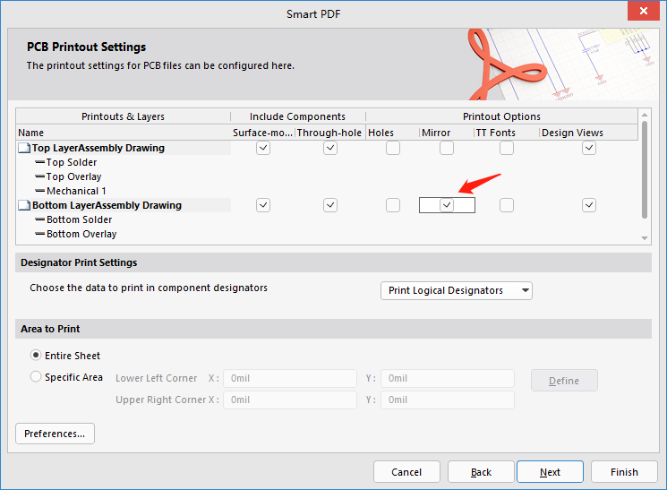Select the Top Solder layer entry
The image size is (667, 490).
click(x=72, y=162)
